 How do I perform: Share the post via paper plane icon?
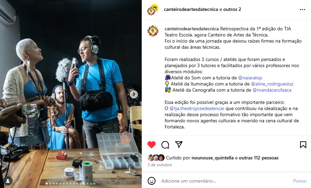(179, 144)
